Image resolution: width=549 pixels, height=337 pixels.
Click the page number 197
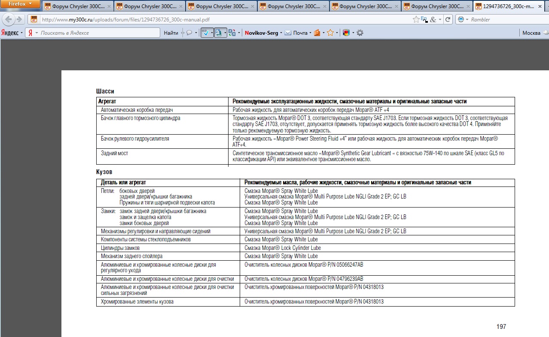[x=501, y=327]
